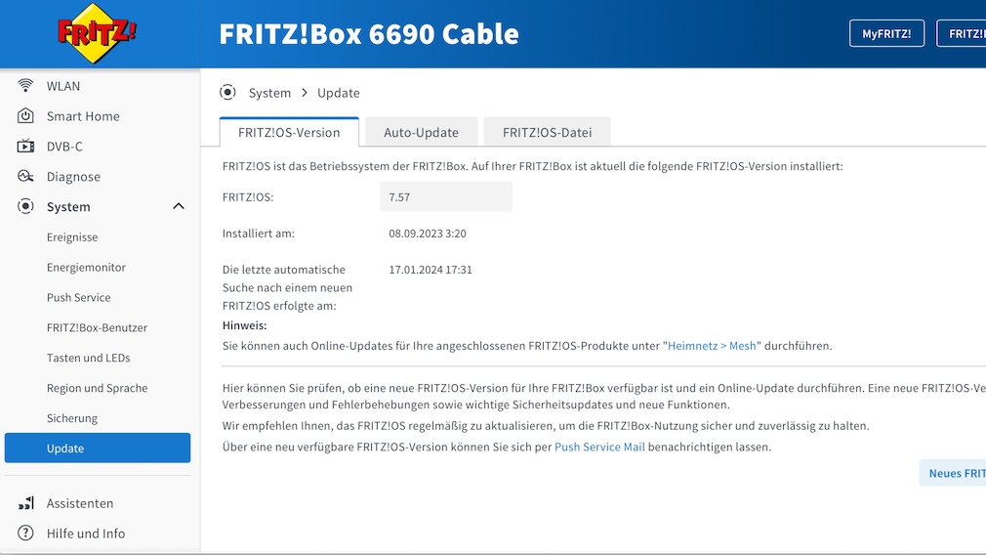Viewport: 986px width, 555px height.
Task: Click the System icon in sidebar
Action: (26, 207)
